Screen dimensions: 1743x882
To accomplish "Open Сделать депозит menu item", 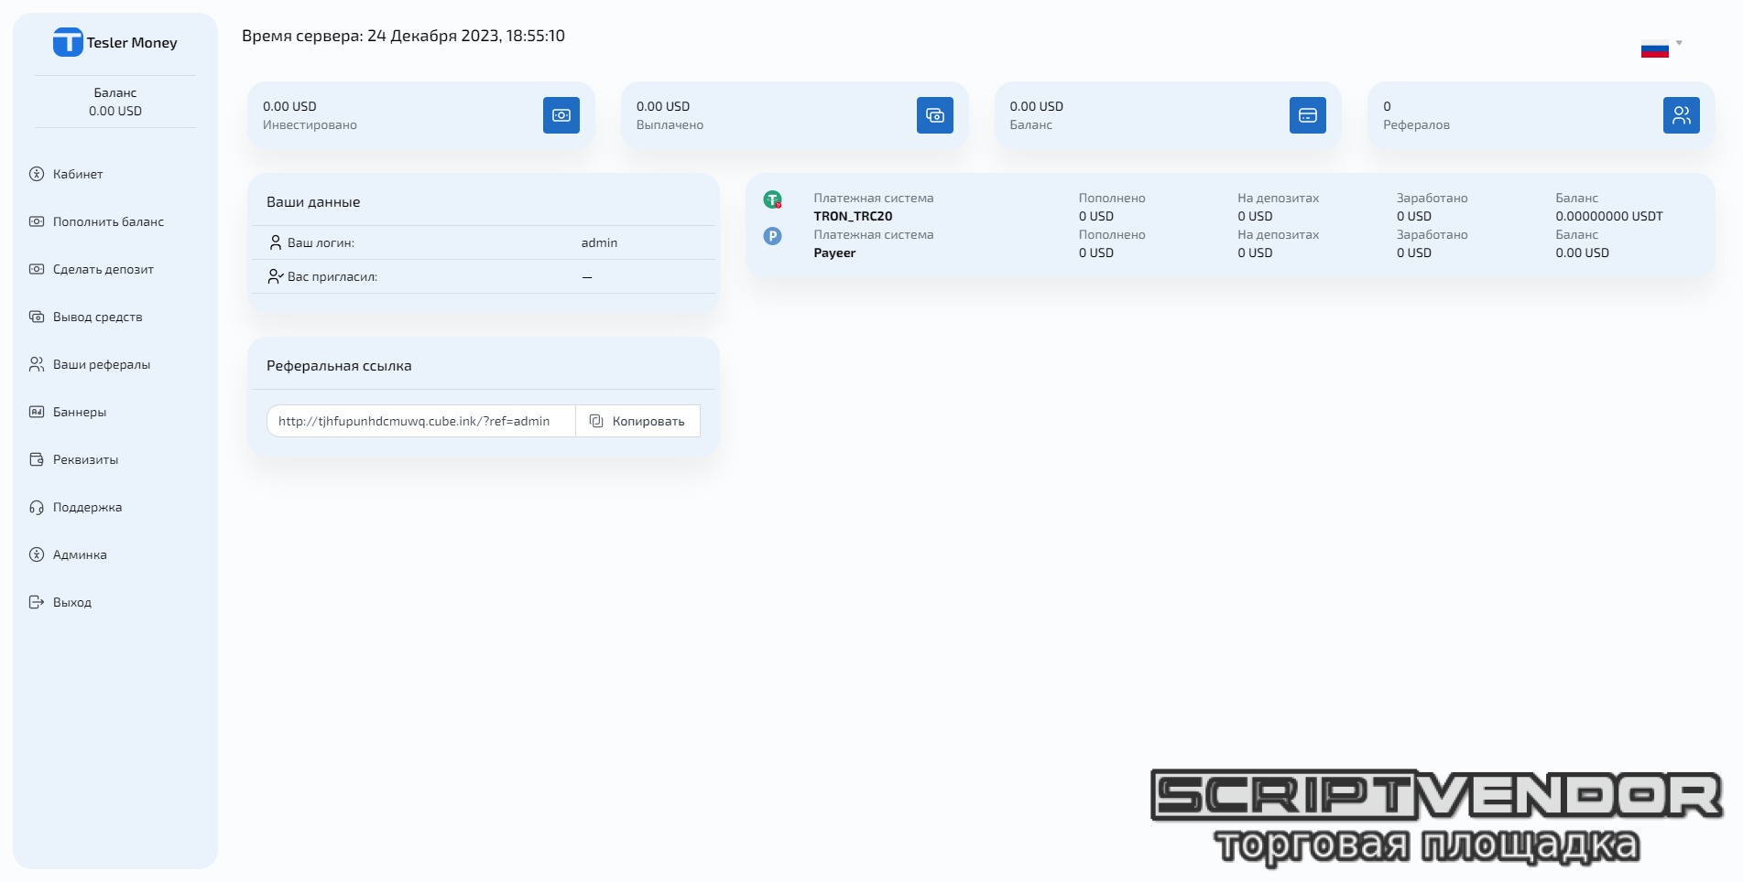I will point(103,269).
